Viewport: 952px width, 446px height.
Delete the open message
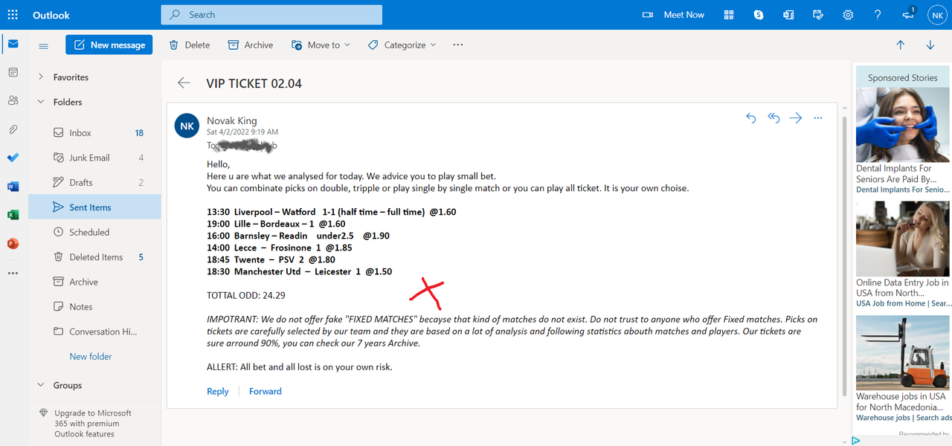190,45
